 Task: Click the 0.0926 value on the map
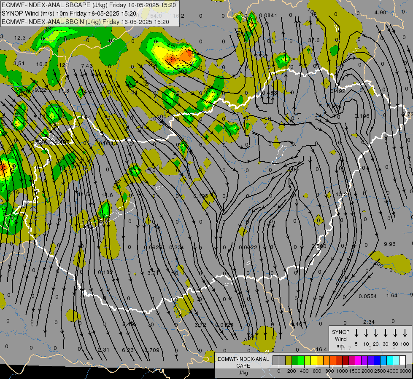point(153,248)
